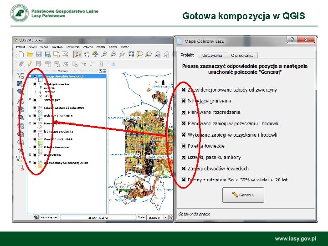328x246 pixels.
Task: Uncheck Zaewidencjonowane szkody od zwierzyny
Action: pyautogui.click(x=183, y=90)
